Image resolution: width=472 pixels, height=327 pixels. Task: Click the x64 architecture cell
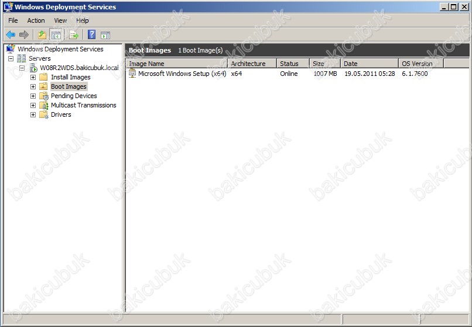(x=237, y=74)
